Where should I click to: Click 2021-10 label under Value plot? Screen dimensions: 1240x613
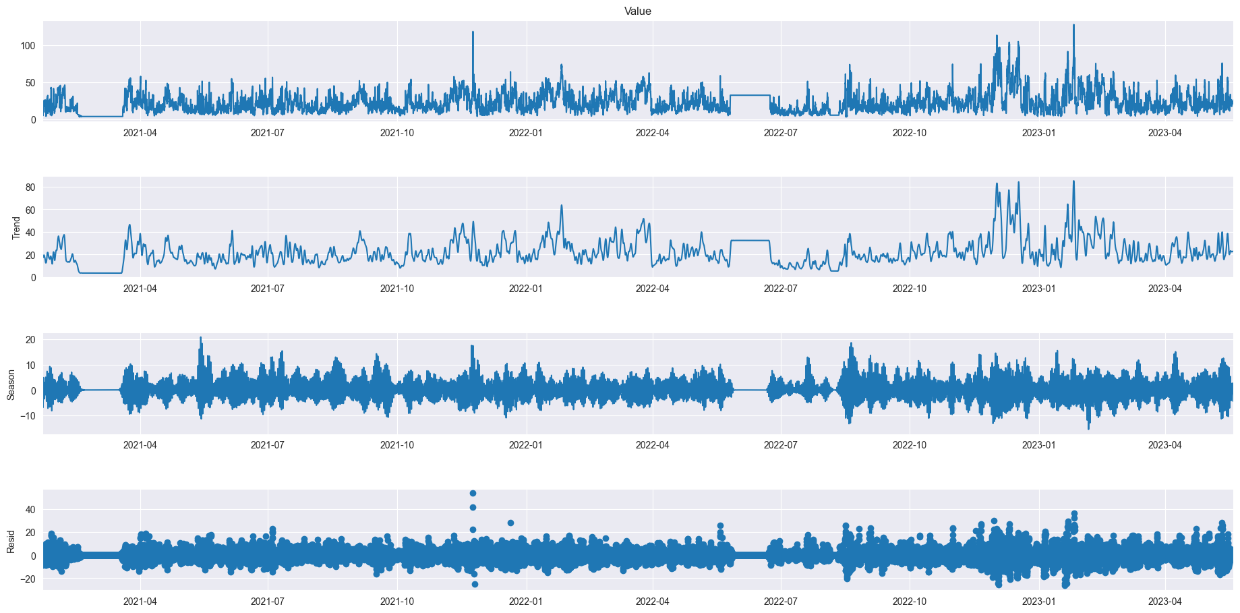coord(397,133)
